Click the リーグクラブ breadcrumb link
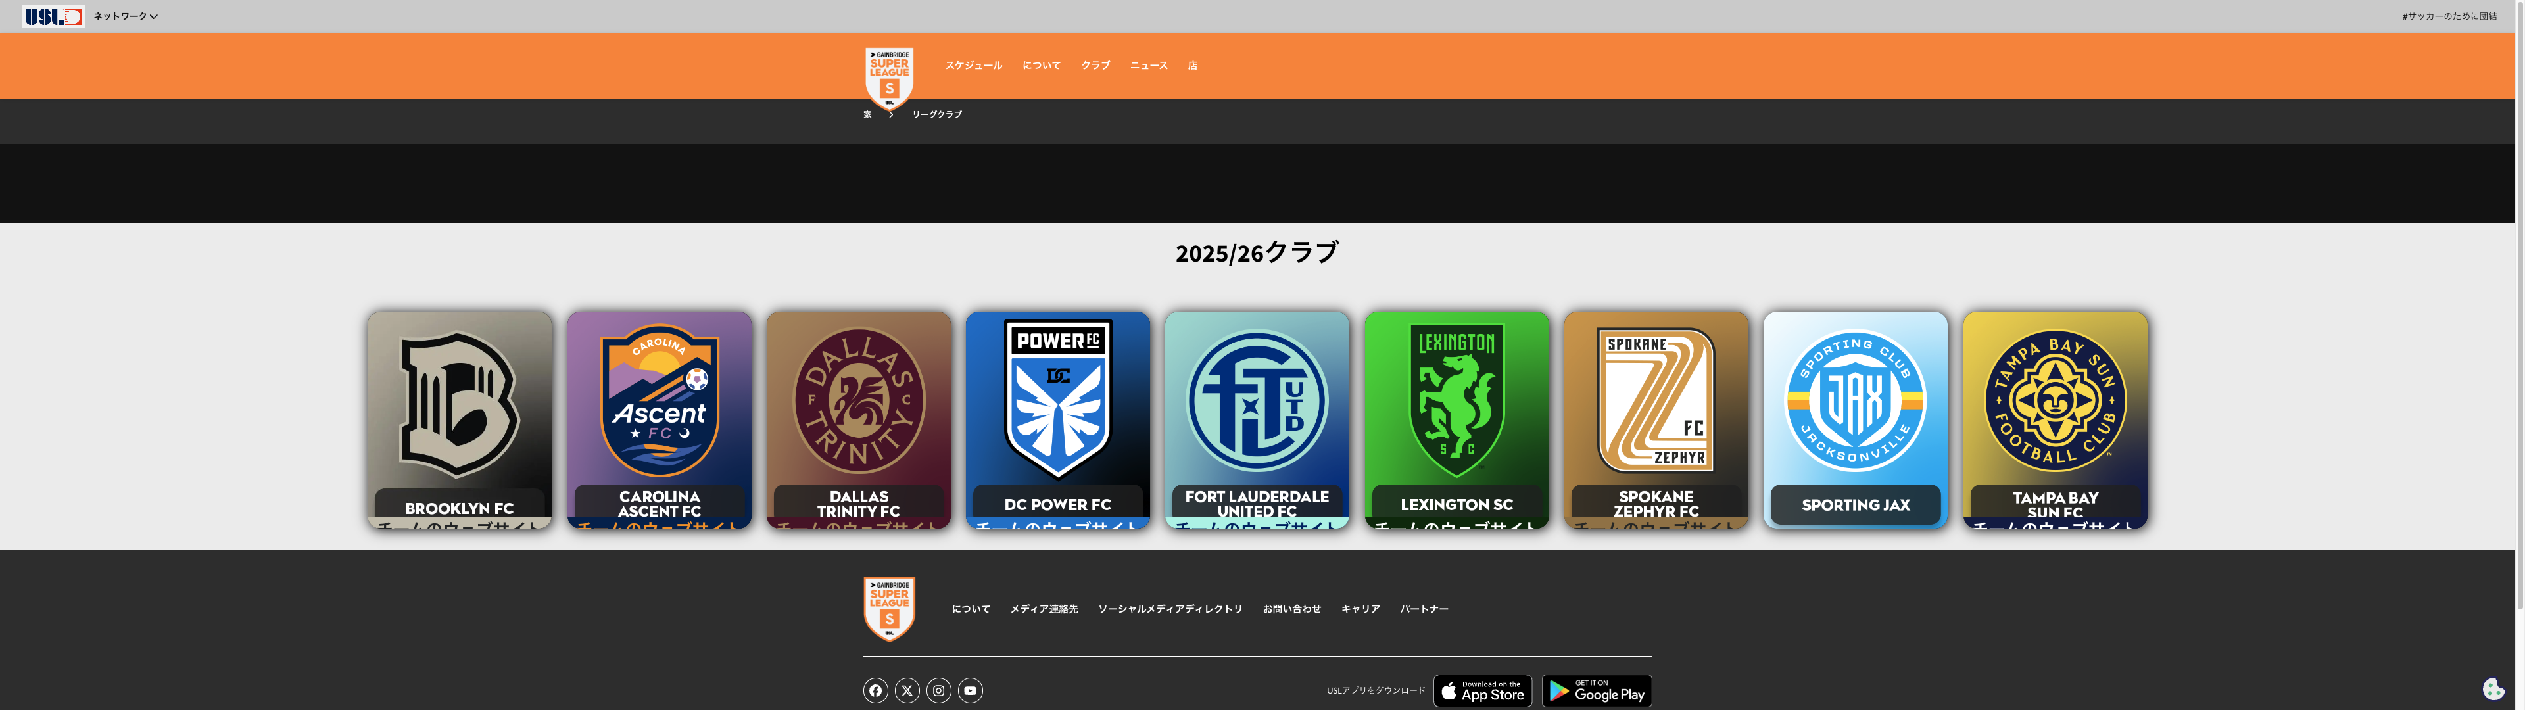This screenshot has width=2525, height=710. (937, 115)
